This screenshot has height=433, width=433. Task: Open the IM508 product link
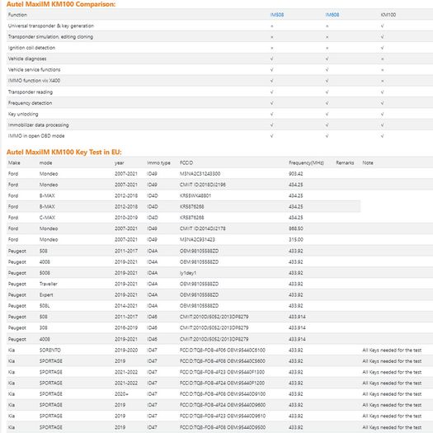(276, 15)
